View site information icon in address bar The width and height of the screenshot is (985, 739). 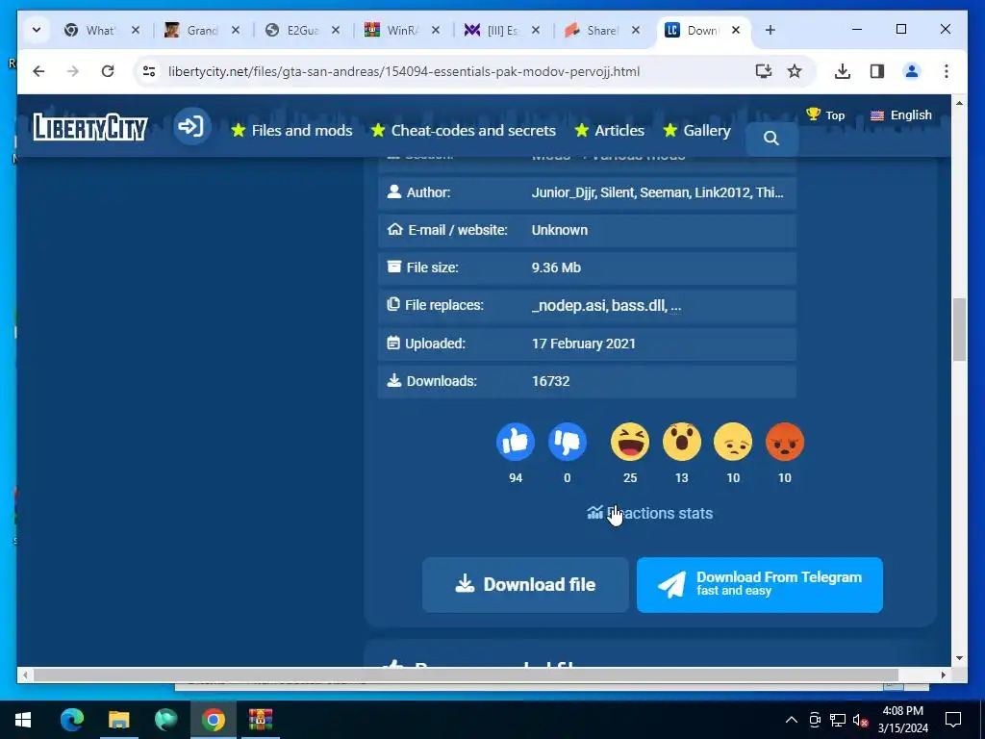pos(149,71)
